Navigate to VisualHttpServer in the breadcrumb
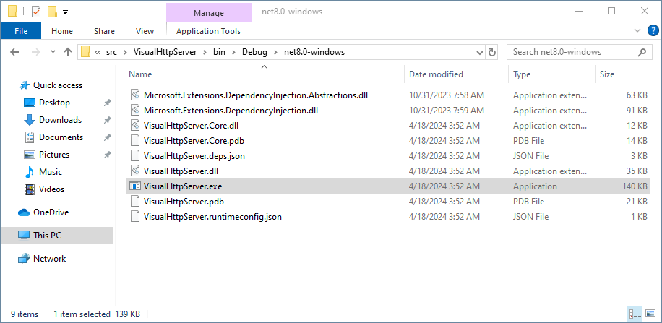The image size is (662, 323). click(x=165, y=52)
